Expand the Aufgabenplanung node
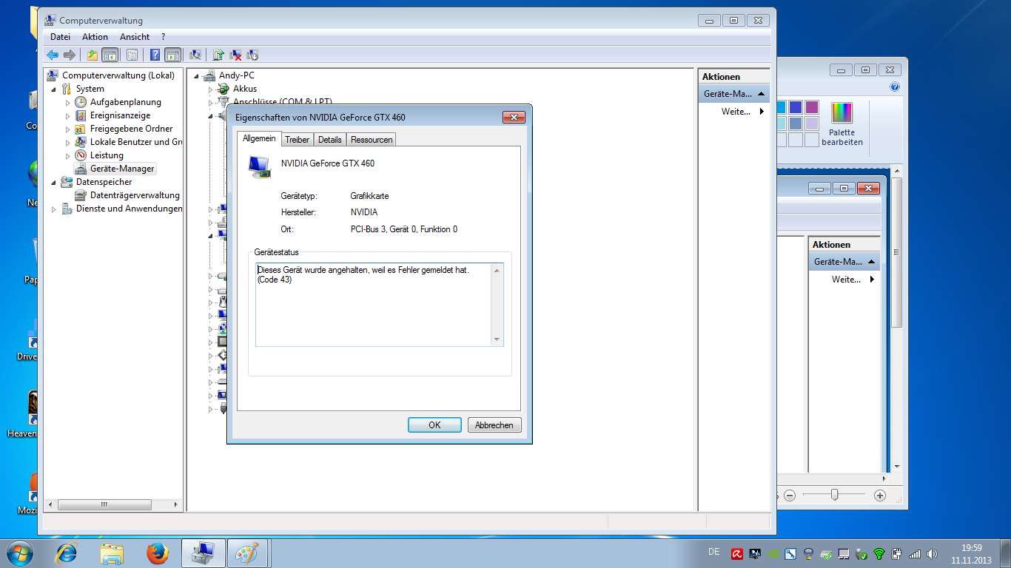This screenshot has width=1011, height=568. (x=67, y=102)
